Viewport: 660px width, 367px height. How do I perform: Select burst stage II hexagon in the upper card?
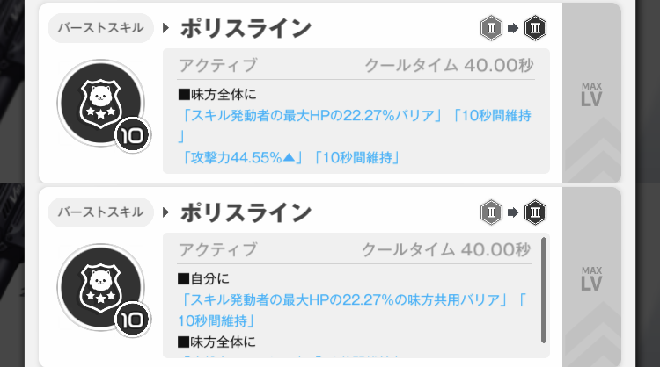click(493, 28)
